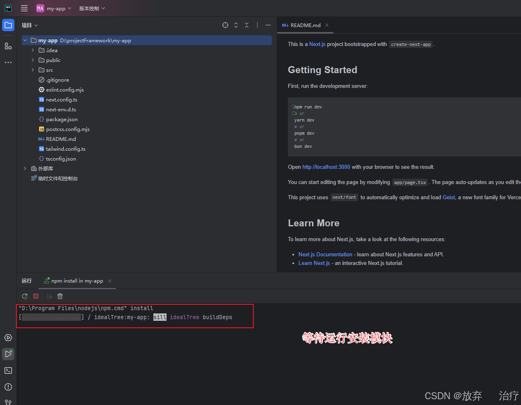Click app/page.tsx inline code

[410, 182]
